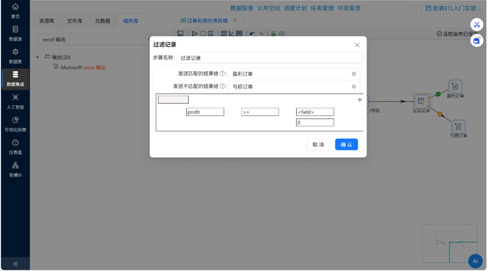Screen dimensions: 488x271
Task: Click the value box containing 0
Action: pyautogui.click(x=315, y=123)
